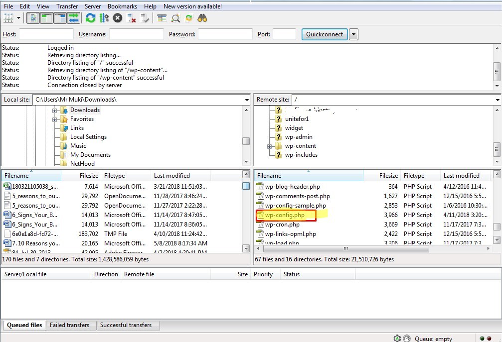Toggle the remote directory tree display
502x342 pixels.
click(60, 18)
